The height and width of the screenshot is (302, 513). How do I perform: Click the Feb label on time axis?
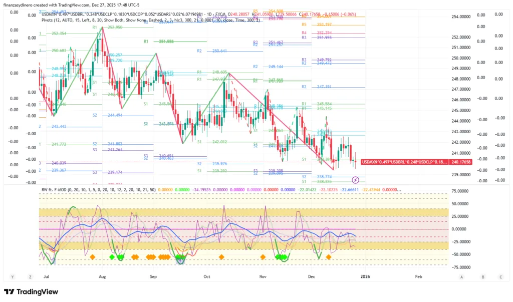tap(418, 276)
